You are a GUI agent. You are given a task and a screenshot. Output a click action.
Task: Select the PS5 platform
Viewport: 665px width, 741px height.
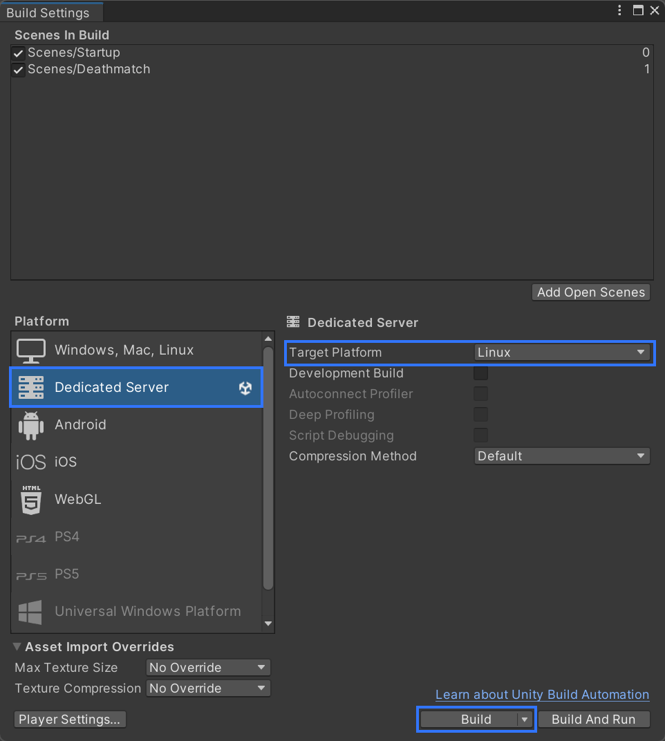click(137, 574)
